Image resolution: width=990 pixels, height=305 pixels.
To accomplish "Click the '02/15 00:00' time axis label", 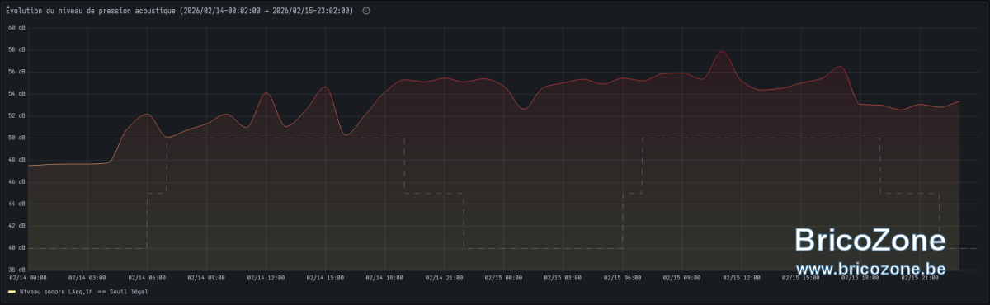I will tap(503, 278).
